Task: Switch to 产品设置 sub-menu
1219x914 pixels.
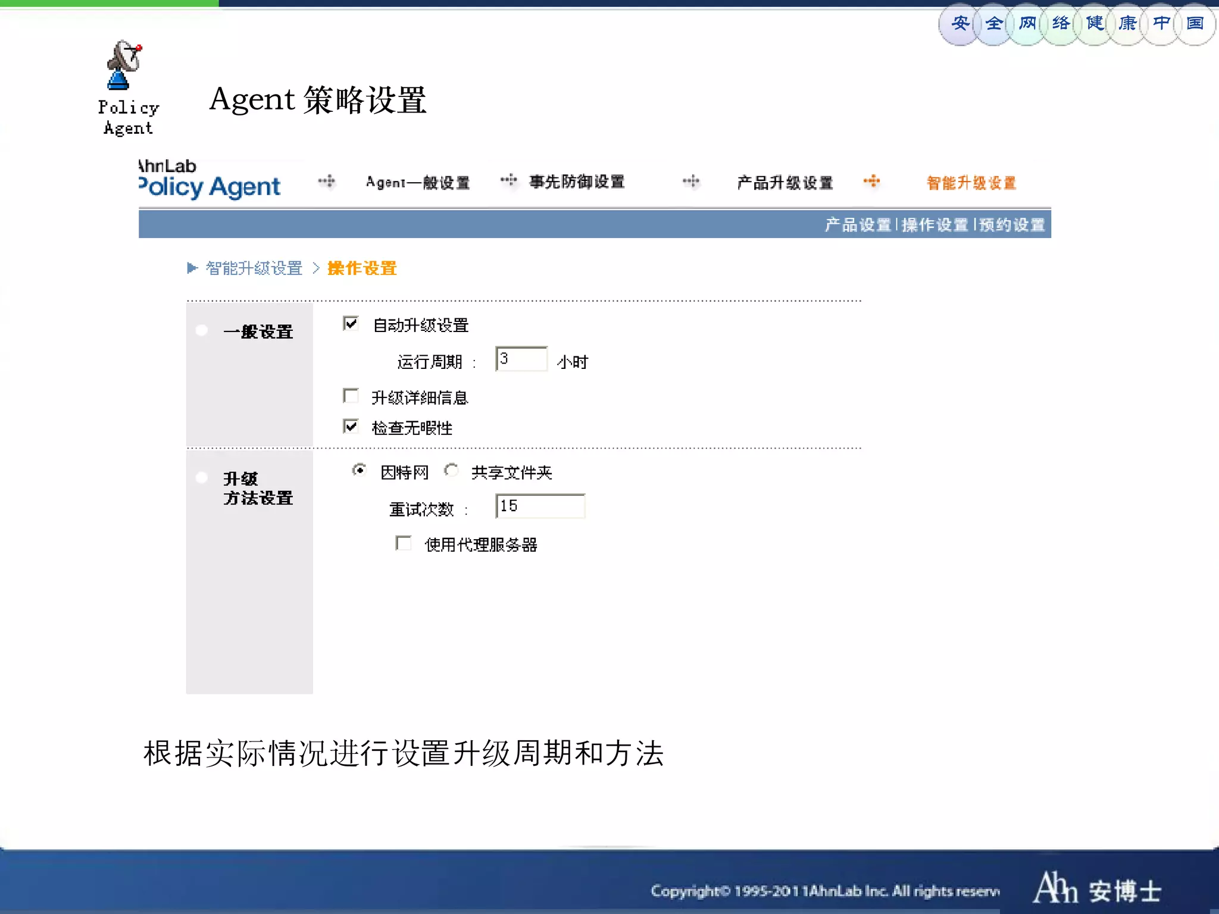Action: [x=858, y=225]
